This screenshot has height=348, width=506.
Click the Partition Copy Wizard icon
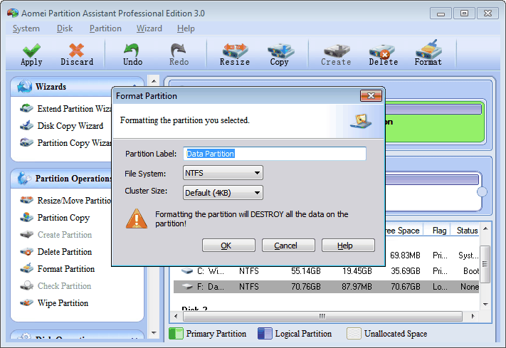click(x=26, y=142)
